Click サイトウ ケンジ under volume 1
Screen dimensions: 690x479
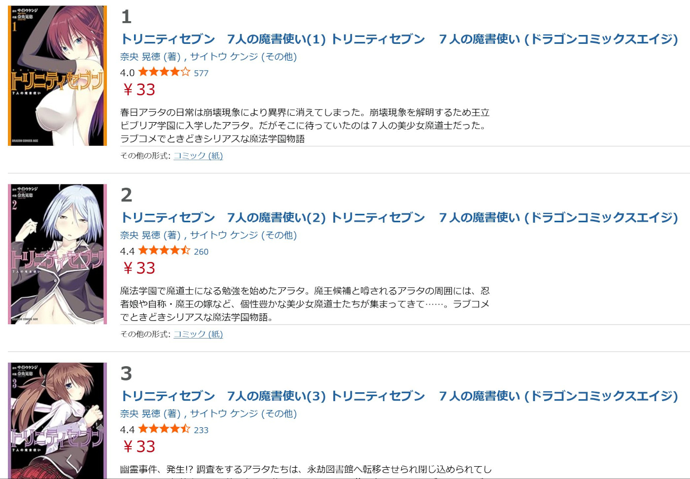(x=224, y=57)
